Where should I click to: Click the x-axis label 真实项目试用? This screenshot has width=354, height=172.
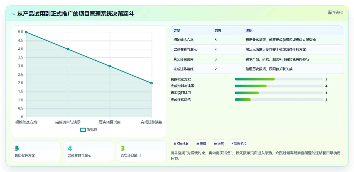pyautogui.click(x=110, y=122)
